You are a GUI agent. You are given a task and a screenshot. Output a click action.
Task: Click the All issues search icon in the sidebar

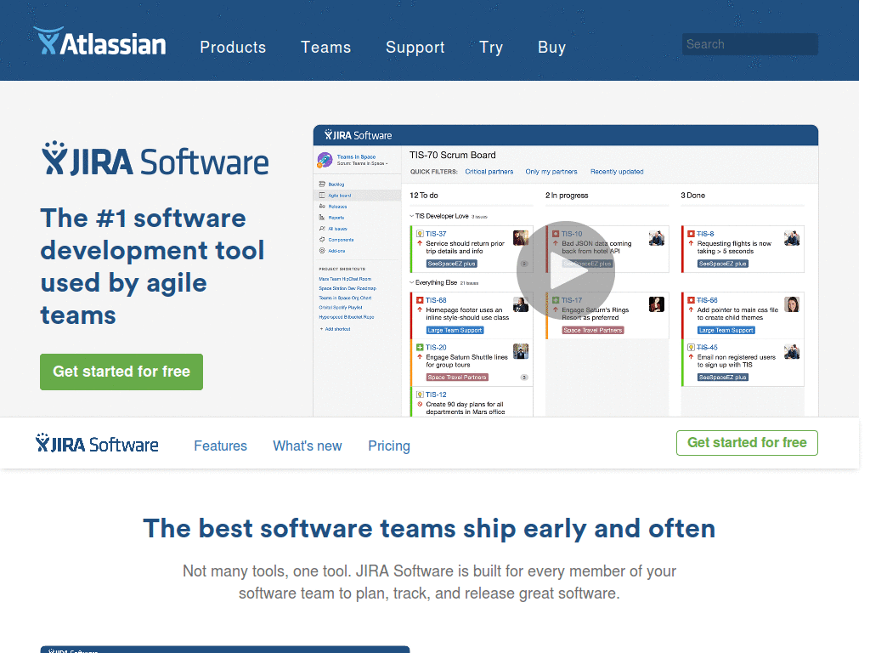(x=322, y=228)
